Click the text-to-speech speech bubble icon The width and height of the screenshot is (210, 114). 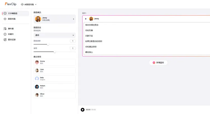[5, 13]
